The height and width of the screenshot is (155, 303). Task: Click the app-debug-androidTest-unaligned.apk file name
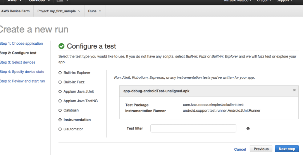tap(156, 91)
